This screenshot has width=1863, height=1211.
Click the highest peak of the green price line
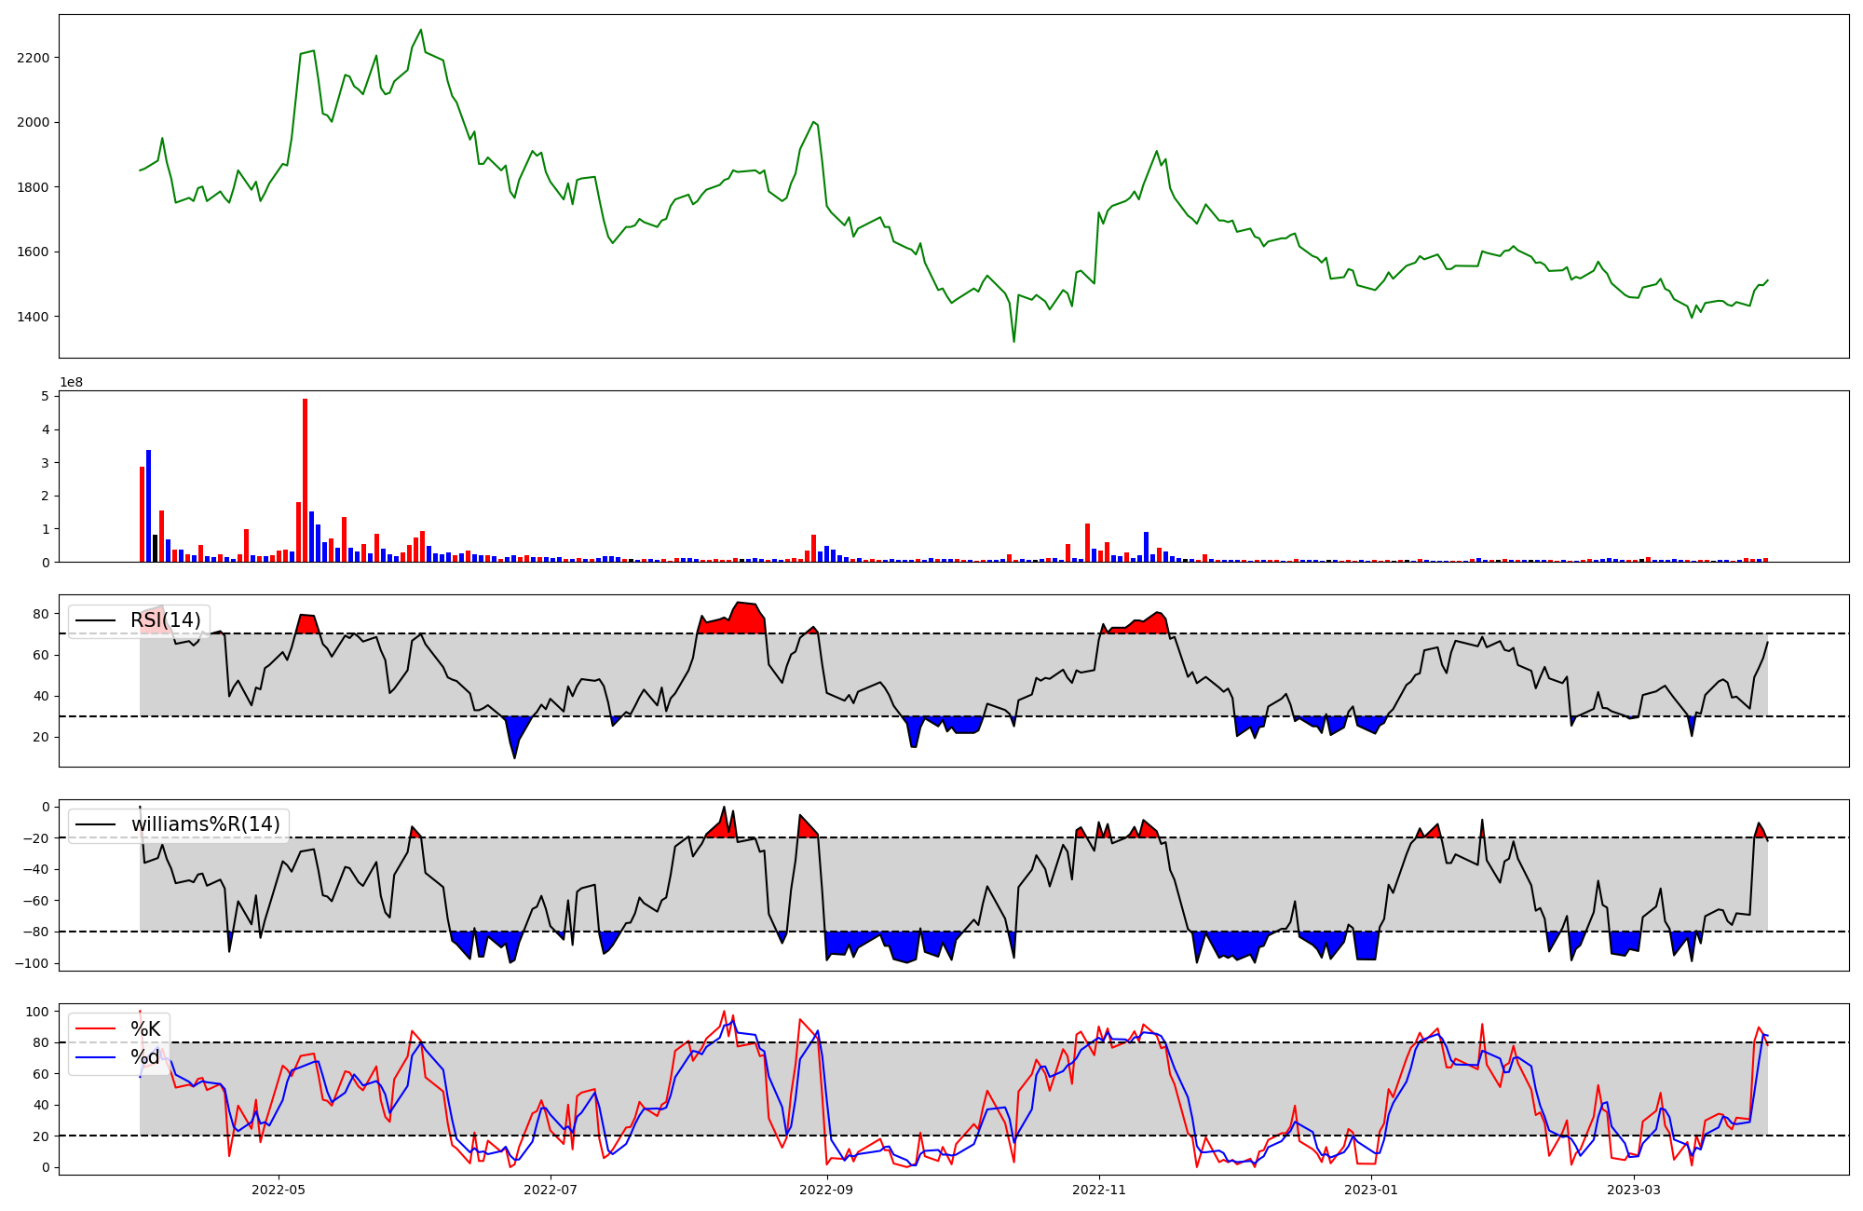click(x=421, y=30)
